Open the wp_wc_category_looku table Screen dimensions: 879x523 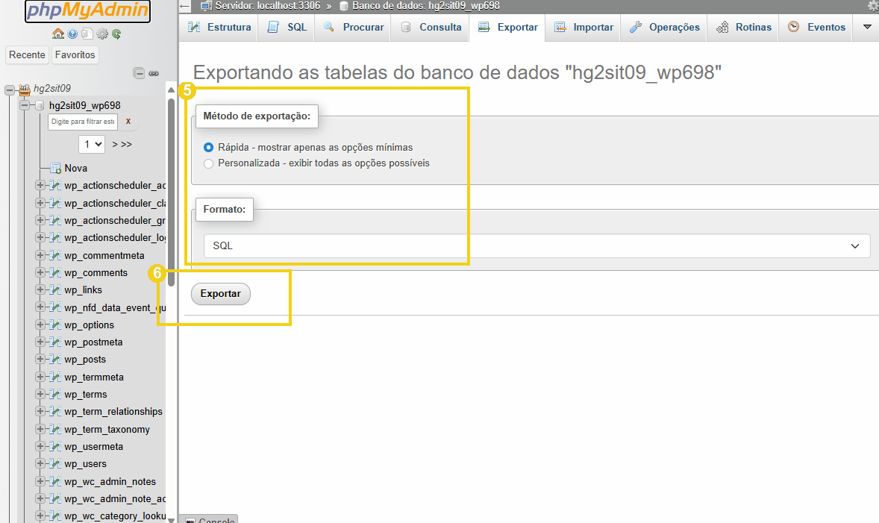pyautogui.click(x=115, y=516)
